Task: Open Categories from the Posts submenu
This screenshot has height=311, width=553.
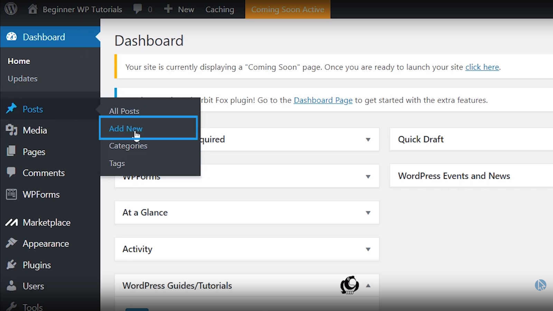Action: 128,146
